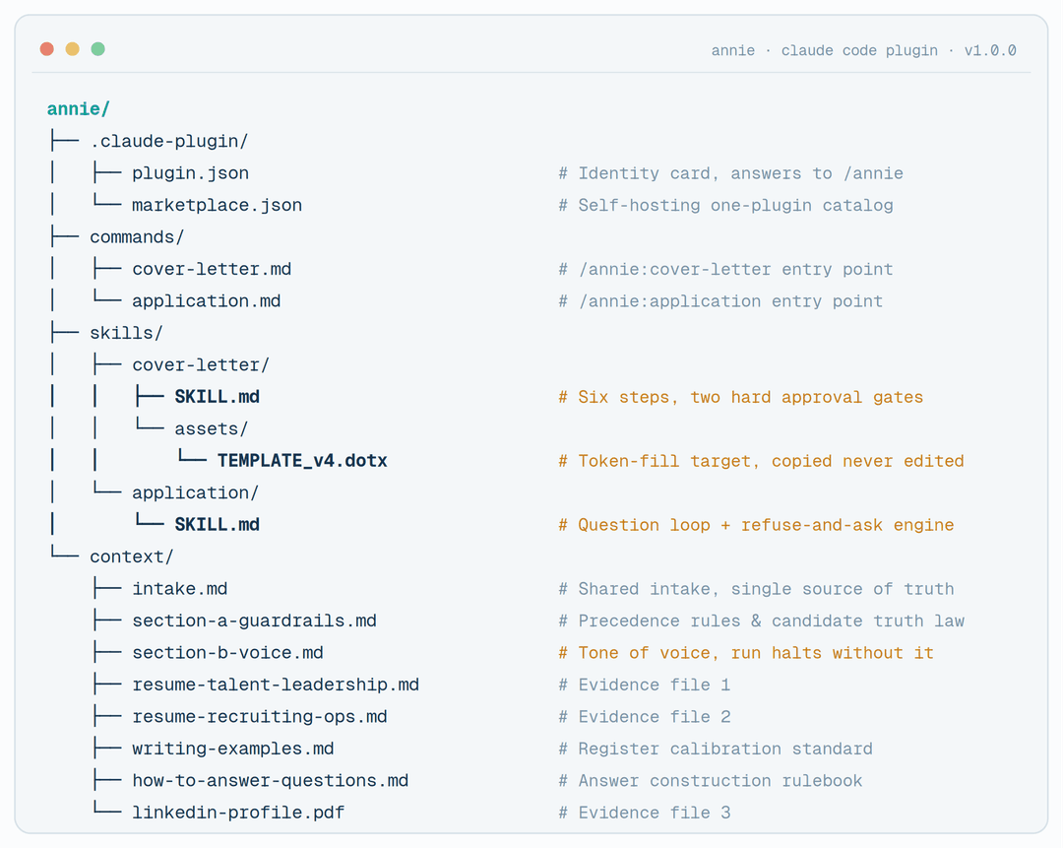
Task: Open marketplace.json in the tree
Action: [x=217, y=205]
